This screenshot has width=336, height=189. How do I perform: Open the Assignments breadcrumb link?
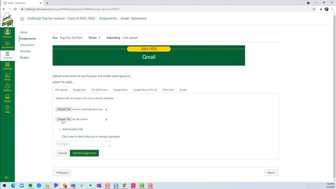108,18
